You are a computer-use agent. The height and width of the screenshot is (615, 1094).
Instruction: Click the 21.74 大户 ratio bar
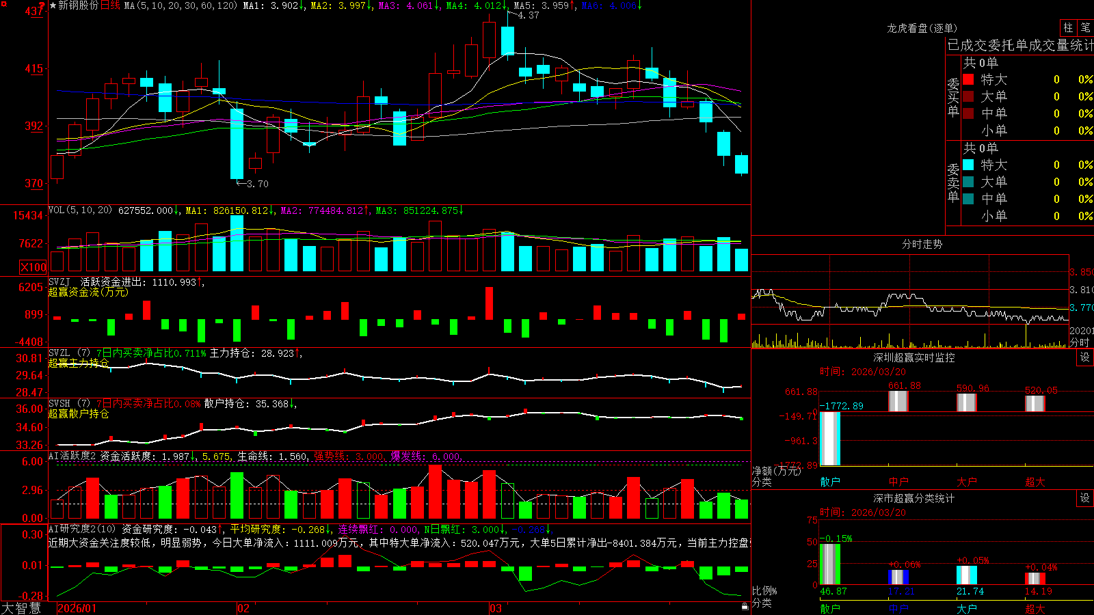967,575
